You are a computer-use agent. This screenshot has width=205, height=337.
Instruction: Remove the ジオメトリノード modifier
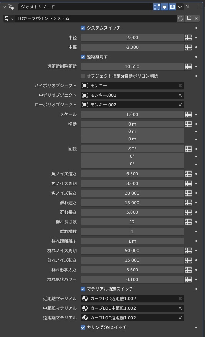click(x=188, y=7)
